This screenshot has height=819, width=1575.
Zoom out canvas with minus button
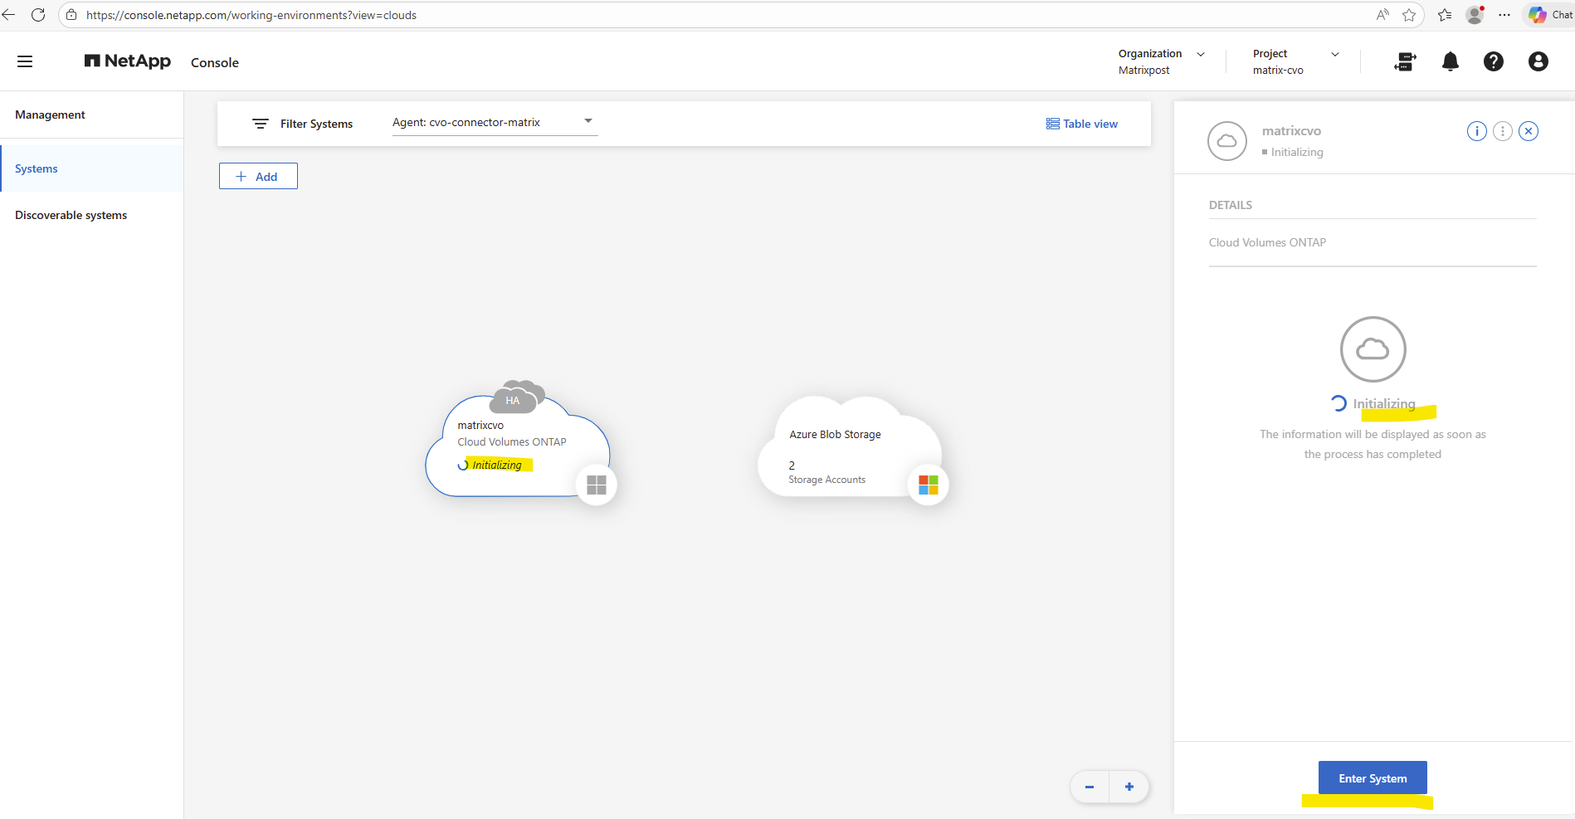(x=1090, y=787)
